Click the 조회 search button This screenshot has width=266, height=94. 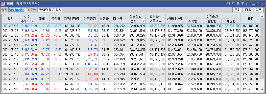(237, 10)
